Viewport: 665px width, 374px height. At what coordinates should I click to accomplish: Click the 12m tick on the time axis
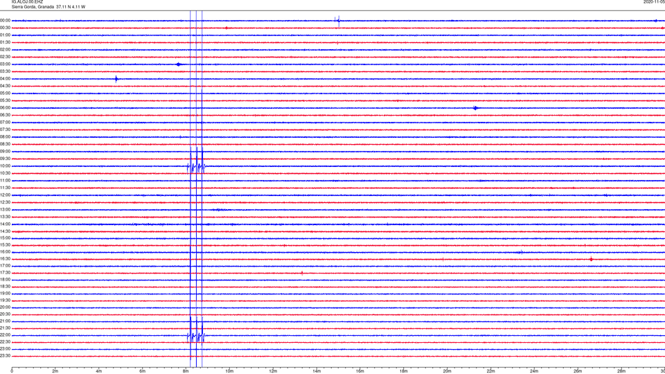pos(273,371)
